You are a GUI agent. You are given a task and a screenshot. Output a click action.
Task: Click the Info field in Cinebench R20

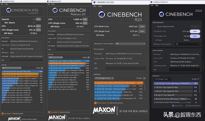73,50
